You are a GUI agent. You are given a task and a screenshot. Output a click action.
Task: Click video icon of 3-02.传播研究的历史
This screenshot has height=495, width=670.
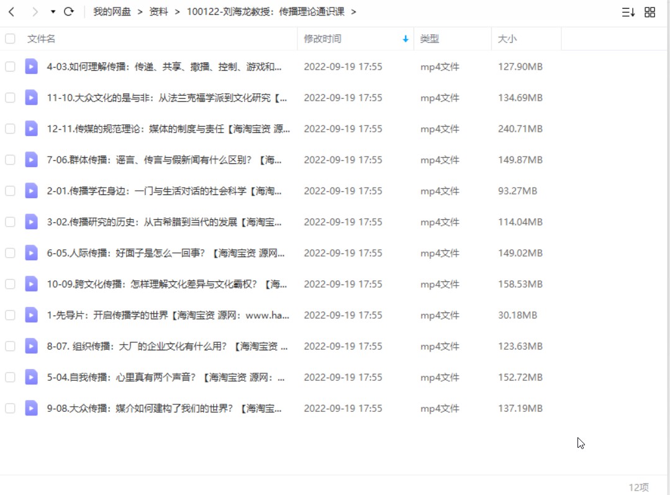coord(31,222)
